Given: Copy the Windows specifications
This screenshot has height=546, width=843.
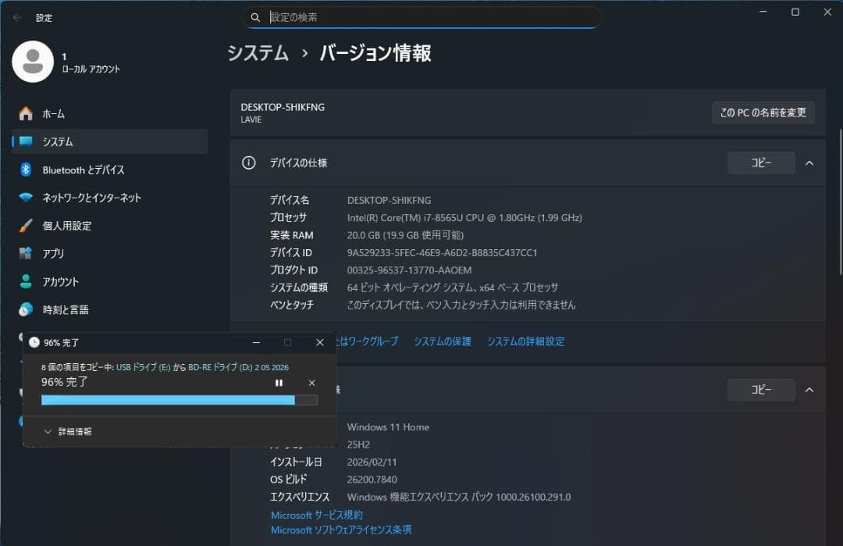Looking at the screenshot, I should [761, 390].
